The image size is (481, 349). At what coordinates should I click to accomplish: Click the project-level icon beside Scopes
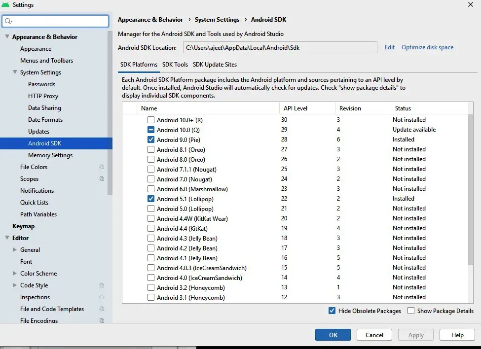coord(102,178)
